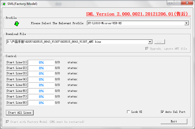This screenshot has height=129, width=195.
Task: Click Start Line (8) button
Action: (x=16, y=103)
